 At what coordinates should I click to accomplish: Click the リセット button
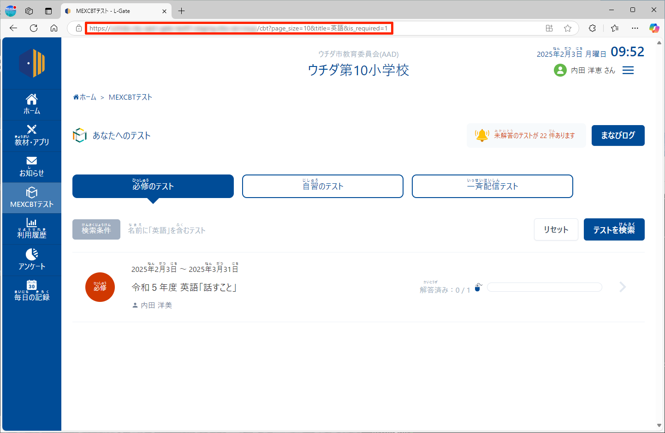click(x=556, y=229)
